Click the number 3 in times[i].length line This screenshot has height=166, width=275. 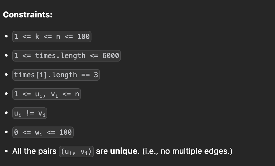pos(96,75)
